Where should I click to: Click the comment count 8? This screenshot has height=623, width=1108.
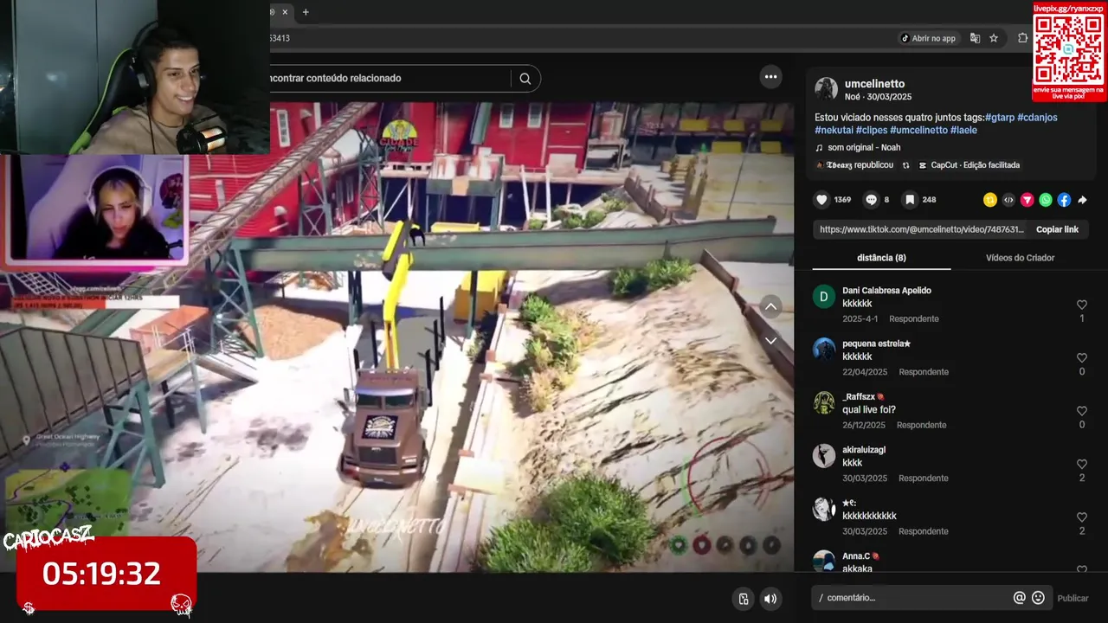point(886,200)
